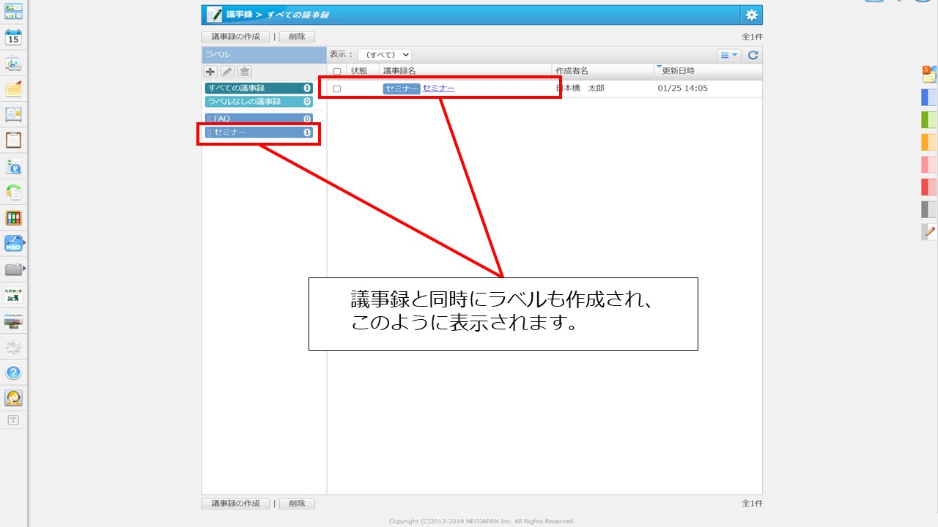Tick the select-all checkbox in list header
This screenshot has height=527, width=938.
[337, 71]
